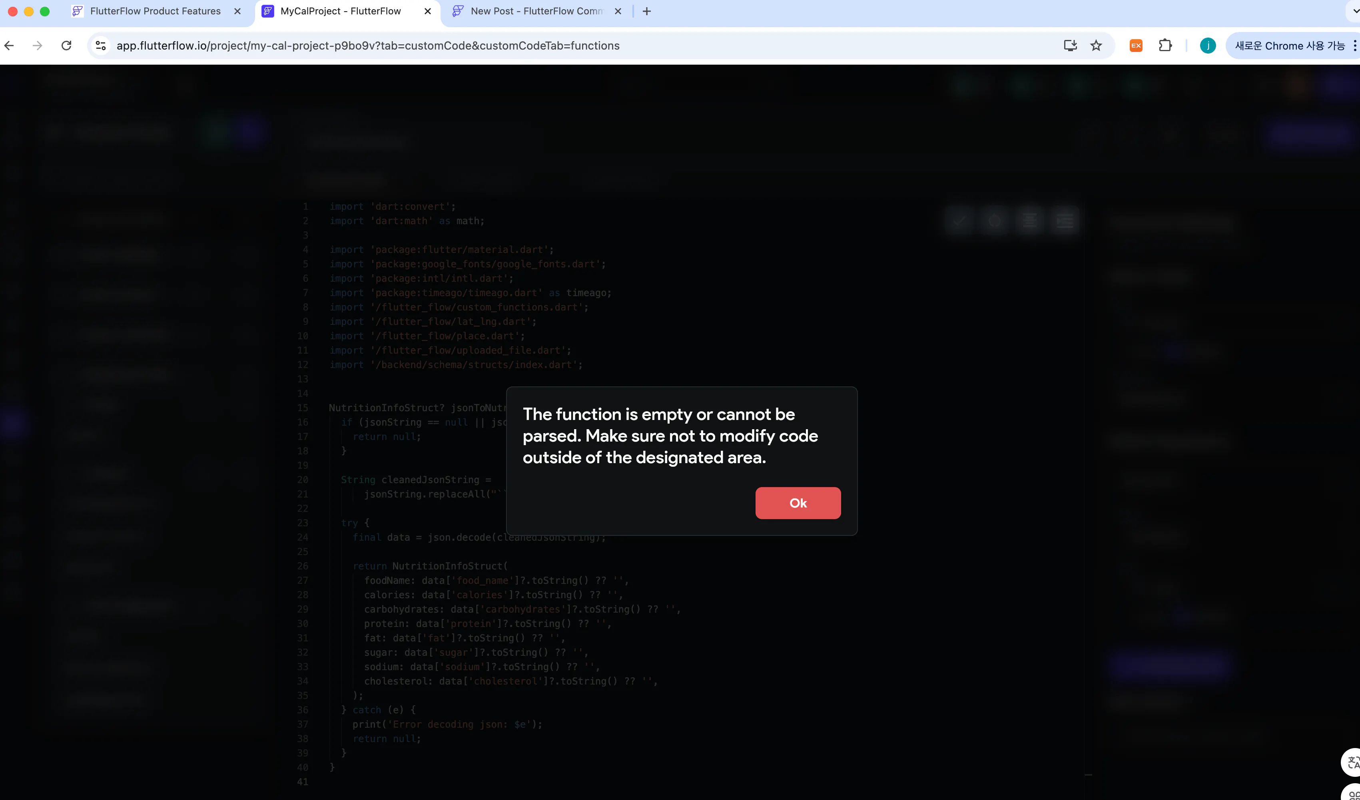This screenshot has height=800, width=1360.
Task: Click the 'return NutritionInfoStruct(' code line
Action: (430, 566)
